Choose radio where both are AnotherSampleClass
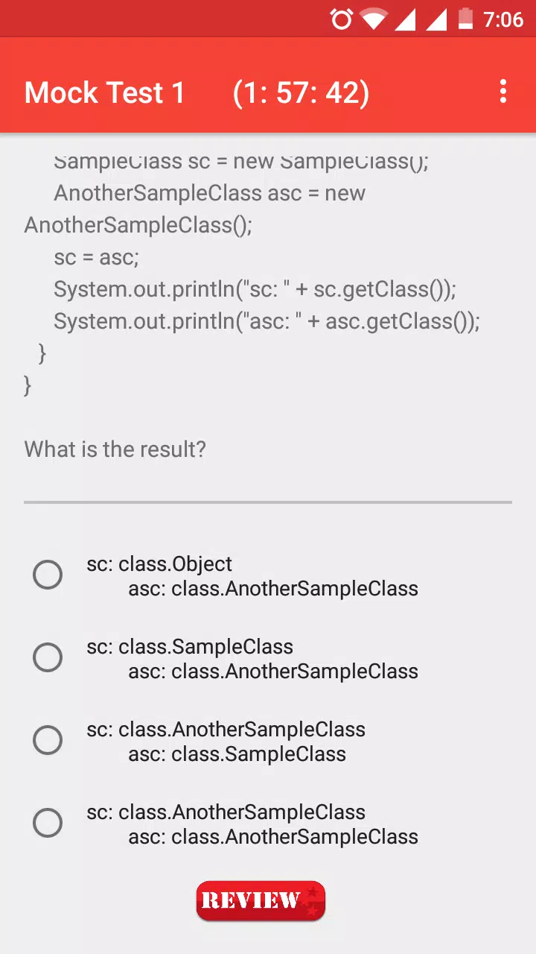The height and width of the screenshot is (954, 536). click(x=48, y=823)
